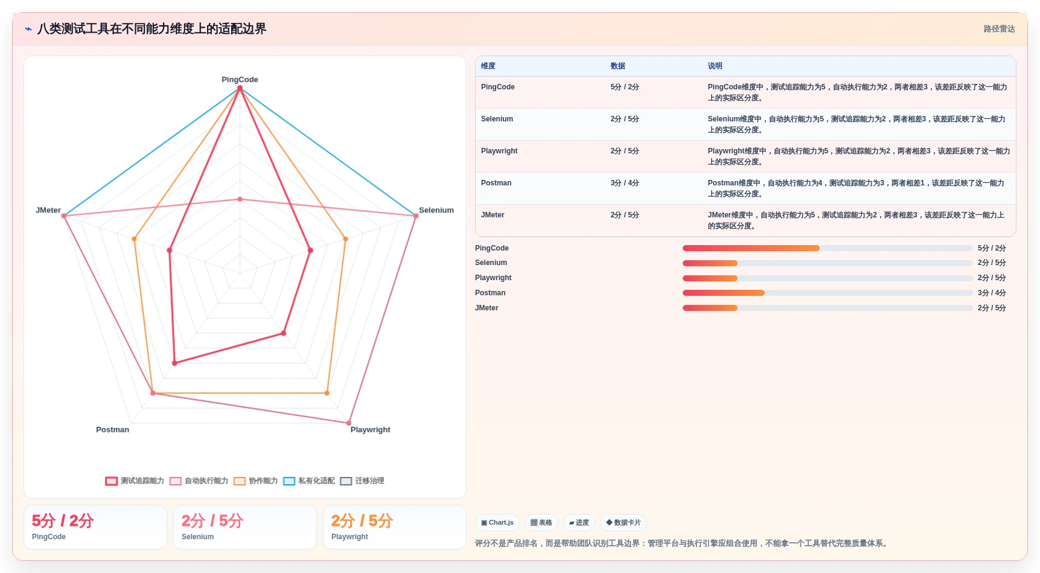Click the Postman description text in the table
The image size is (1040, 573).
857,188
